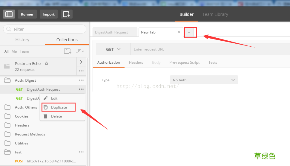Open the No Auth type dropdown
290x166 pixels.
click(x=204, y=80)
